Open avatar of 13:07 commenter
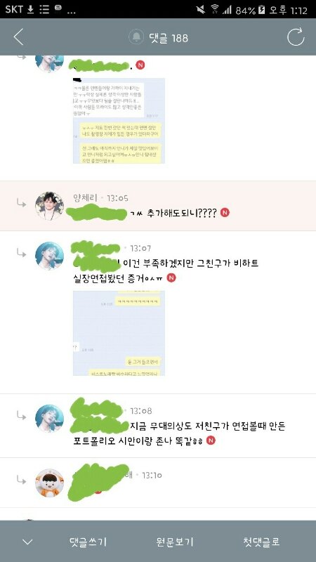The image size is (316, 562). tap(49, 256)
